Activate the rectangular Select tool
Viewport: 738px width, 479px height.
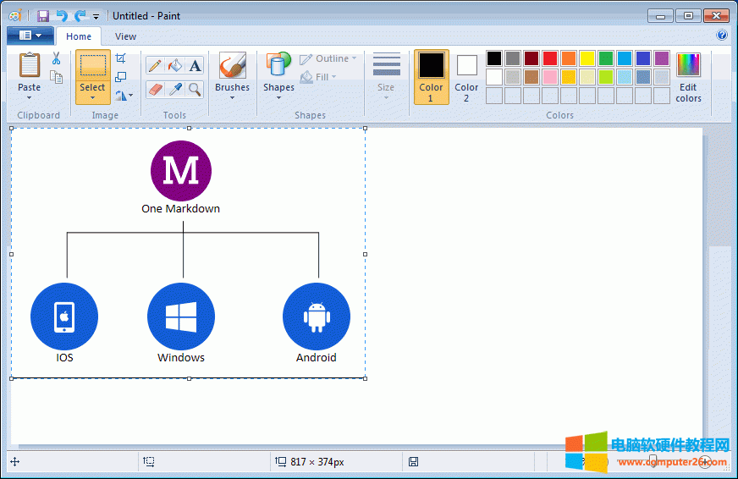coord(93,65)
